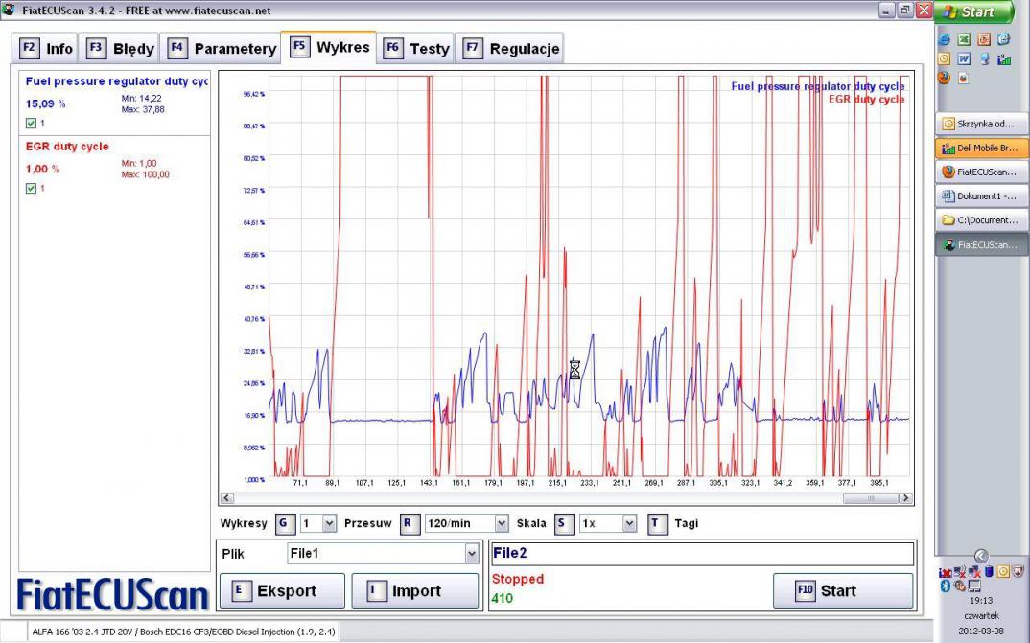Switch to Firefox FiatECUScan... taskbar window
Image resolution: width=1030 pixels, height=643 pixels.
pyautogui.click(x=981, y=172)
